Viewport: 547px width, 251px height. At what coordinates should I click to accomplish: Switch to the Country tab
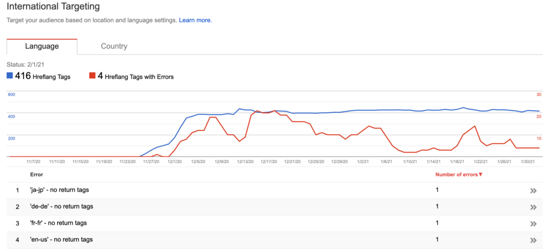coord(114,46)
